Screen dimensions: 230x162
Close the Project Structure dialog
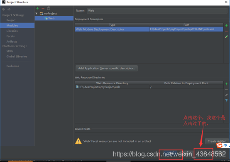(x=226, y=2)
